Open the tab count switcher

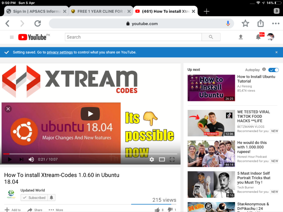(x=277, y=11)
